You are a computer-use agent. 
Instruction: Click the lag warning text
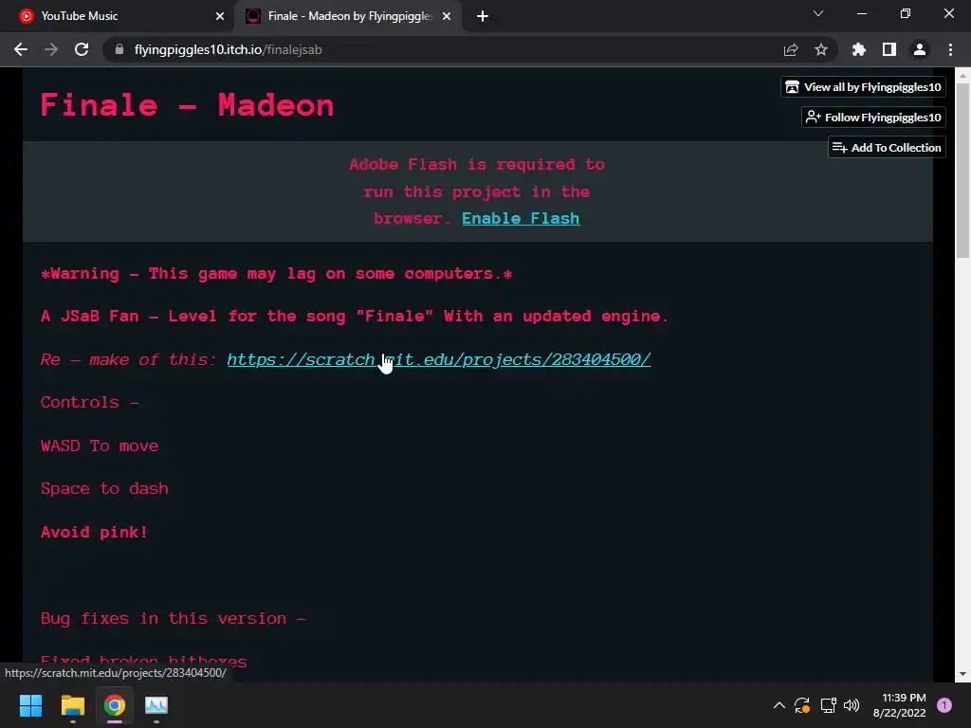coord(276,274)
